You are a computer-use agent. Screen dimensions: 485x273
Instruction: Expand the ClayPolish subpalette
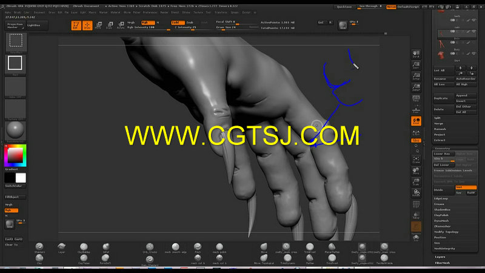click(441, 215)
